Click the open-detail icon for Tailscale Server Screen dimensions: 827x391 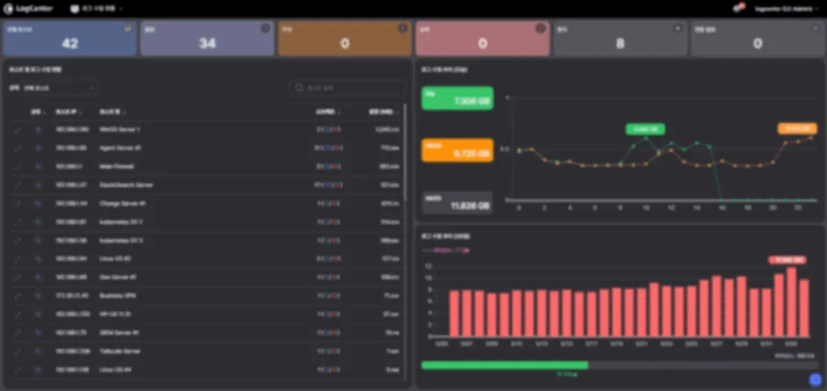coord(18,351)
